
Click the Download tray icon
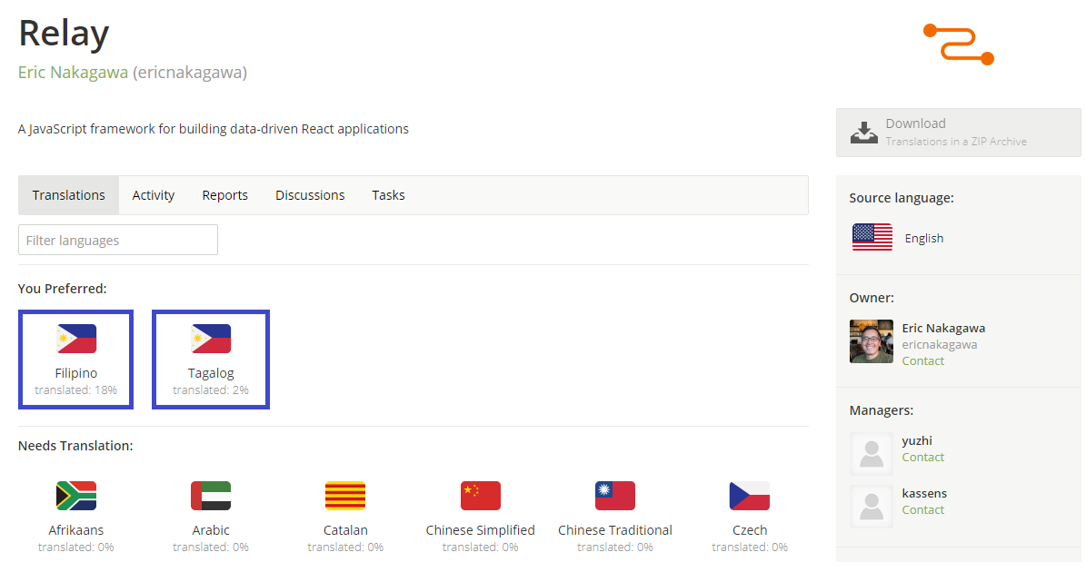point(863,133)
